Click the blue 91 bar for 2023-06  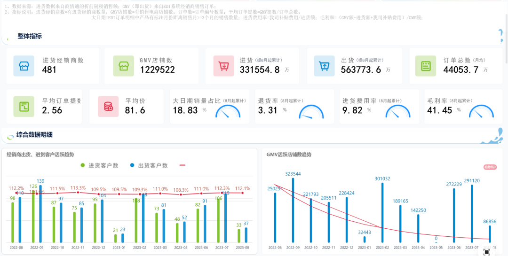pyautogui.click(x=205, y=224)
